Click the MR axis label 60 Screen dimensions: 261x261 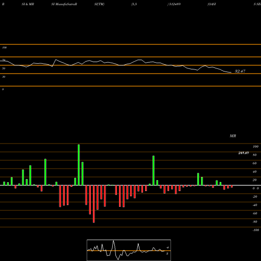[255, 163]
